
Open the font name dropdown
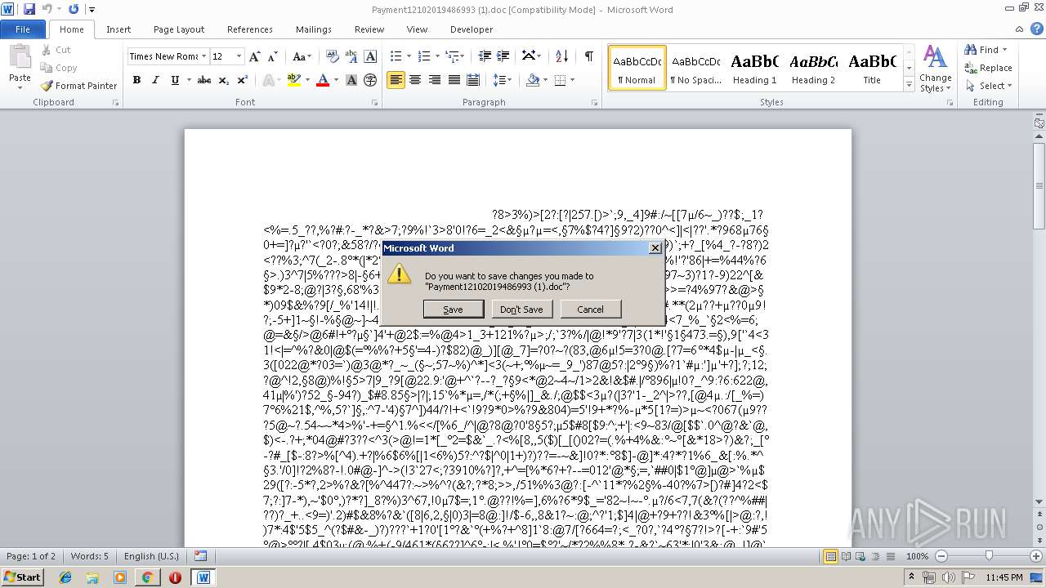click(203, 56)
